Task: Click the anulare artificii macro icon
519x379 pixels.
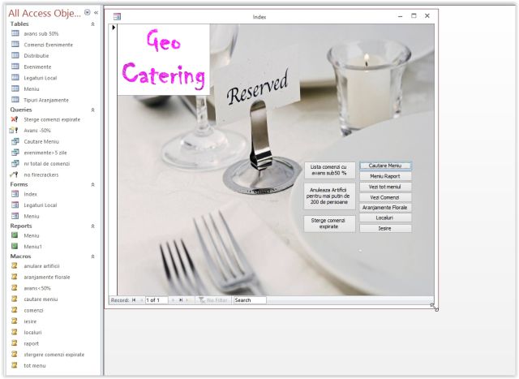Action: tap(15, 265)
